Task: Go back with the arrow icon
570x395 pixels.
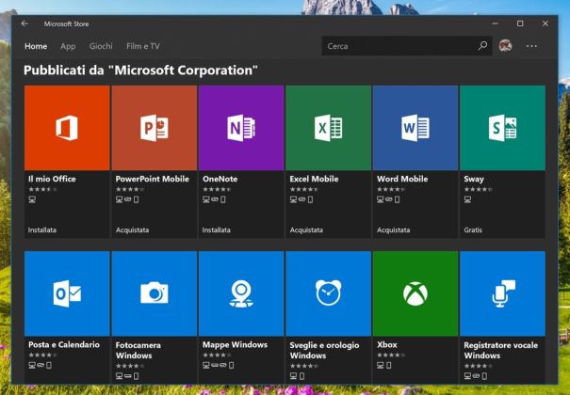Action: coord(24,24)
